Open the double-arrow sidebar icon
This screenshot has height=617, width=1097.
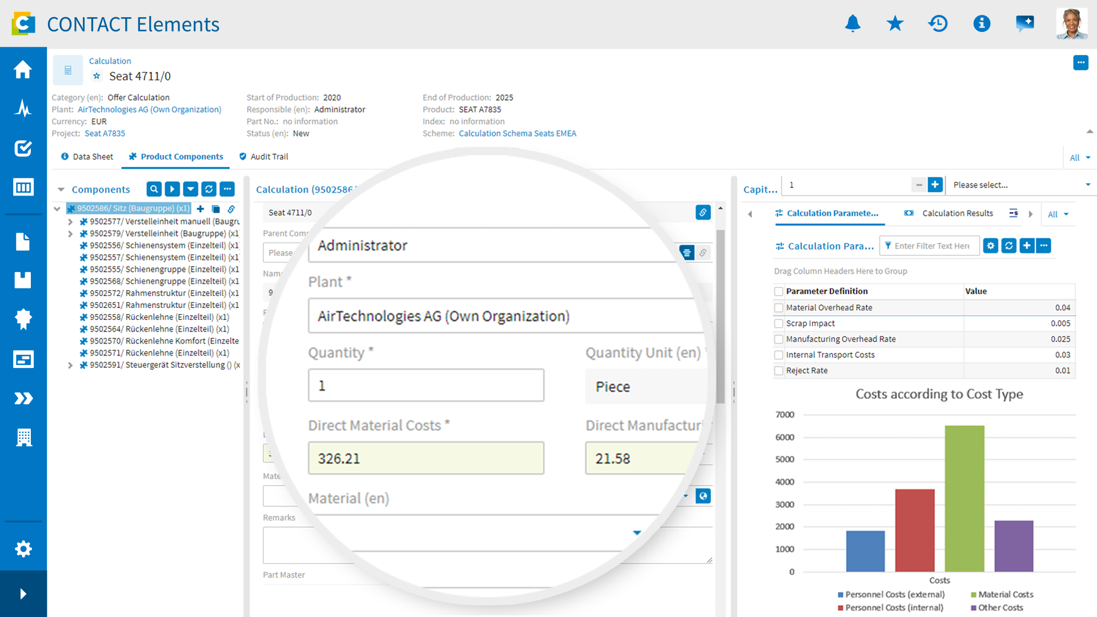(23, 398)
